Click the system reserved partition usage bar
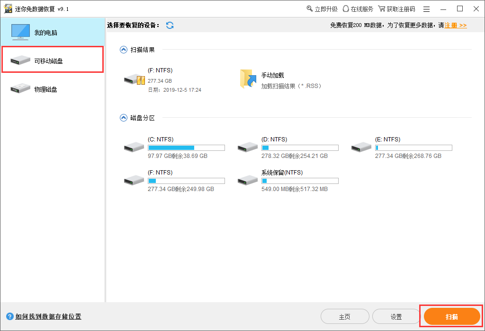This screenshot has height=331, width=485. click(300, 181)
